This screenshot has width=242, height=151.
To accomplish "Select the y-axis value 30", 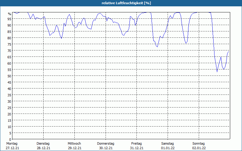I will point(9,101).
